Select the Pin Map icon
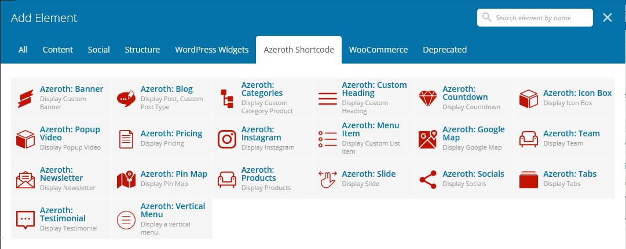 pyautogui.click(x=126, y=180)
